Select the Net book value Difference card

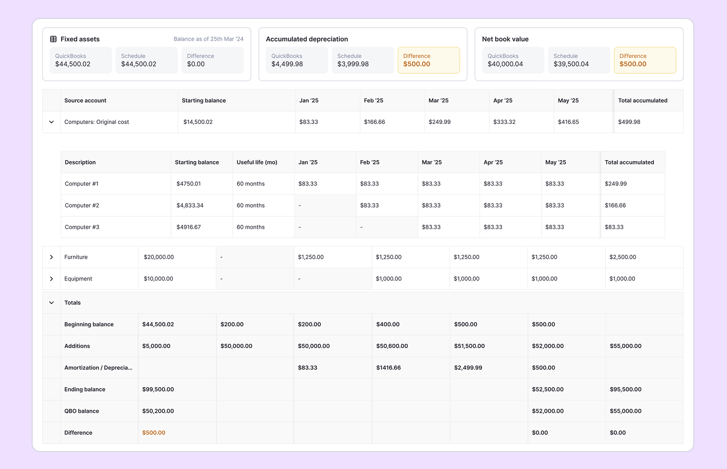pos(644,60)
